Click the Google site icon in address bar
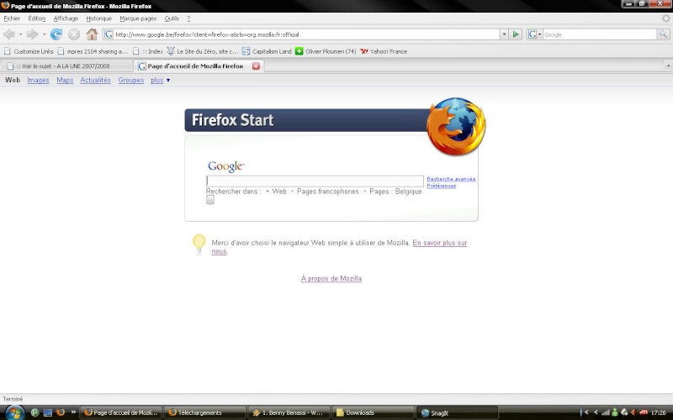 (x=109, y=34)
